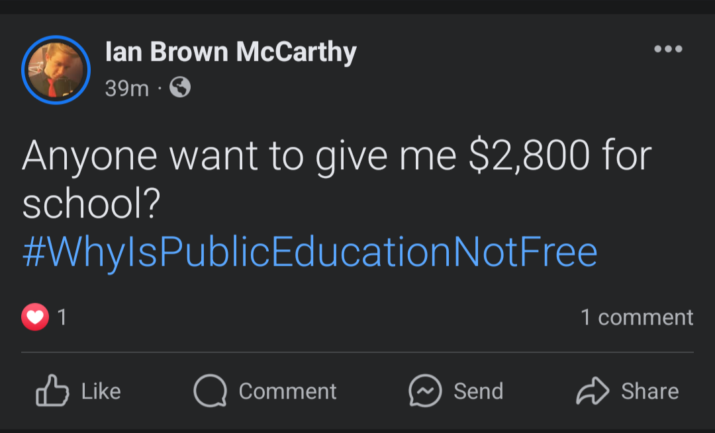Viewport: 715px width, 433px height.
Task: View the 1 comment link
Action: (637, 317)
